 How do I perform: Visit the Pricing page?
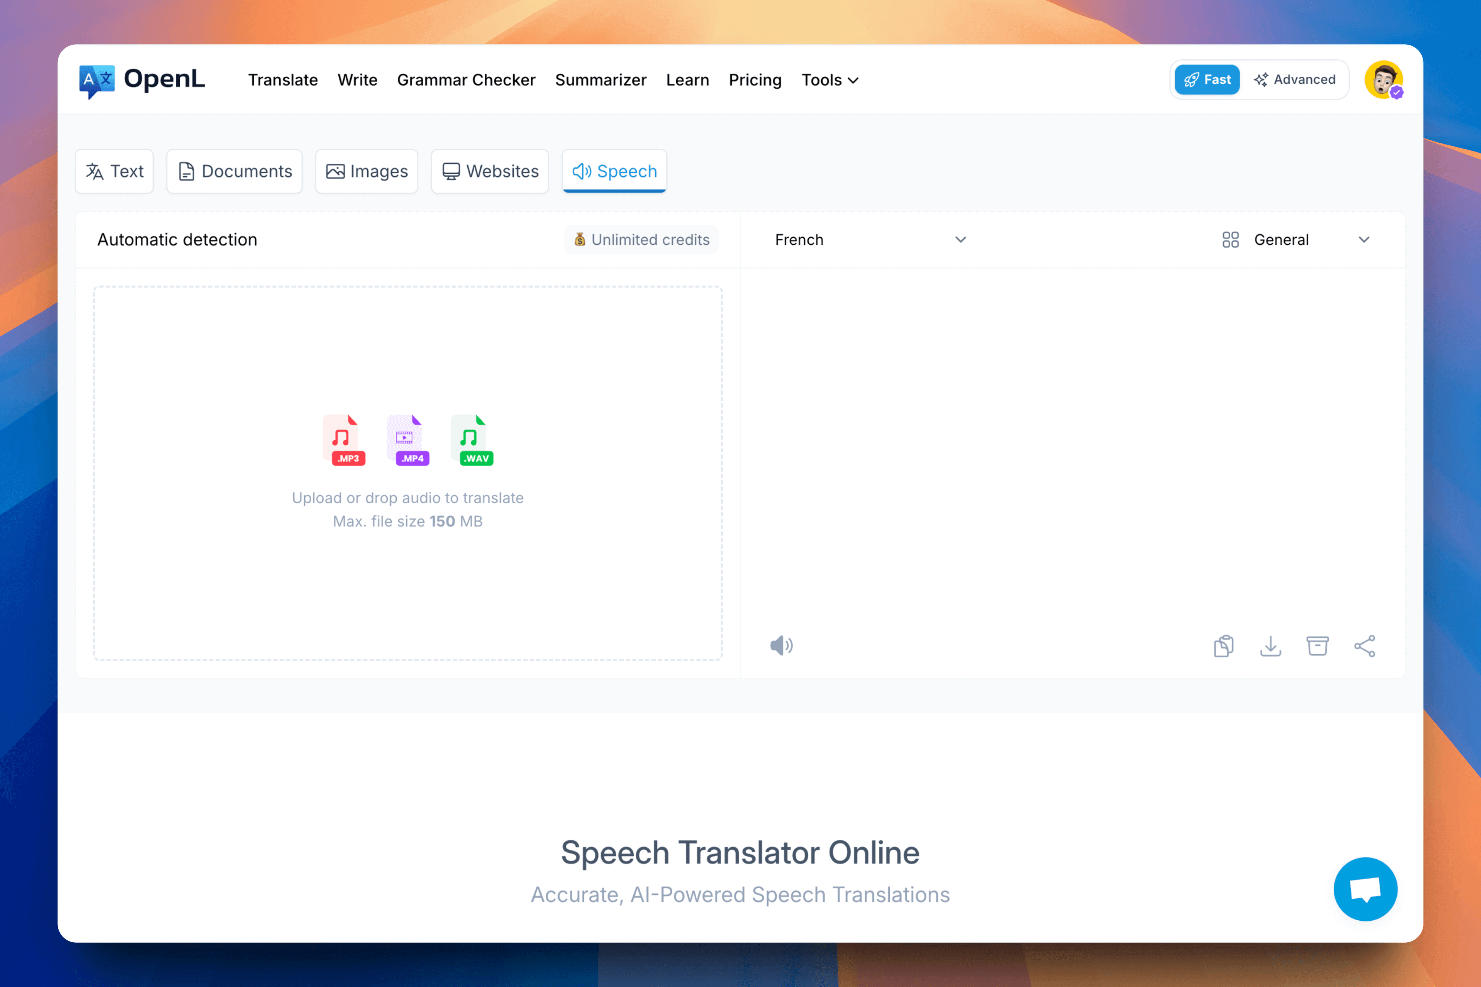pos(755,80)
